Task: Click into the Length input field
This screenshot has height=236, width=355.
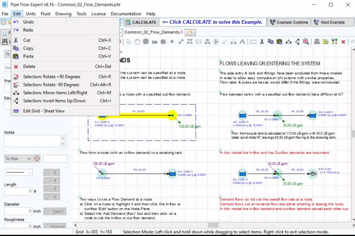Action: 18,191
